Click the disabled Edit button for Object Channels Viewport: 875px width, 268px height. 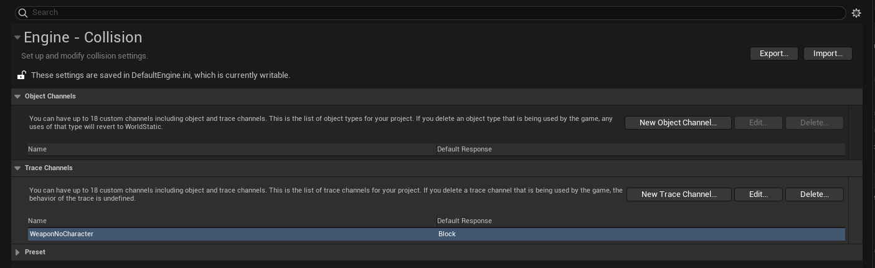tap(758, 123)
